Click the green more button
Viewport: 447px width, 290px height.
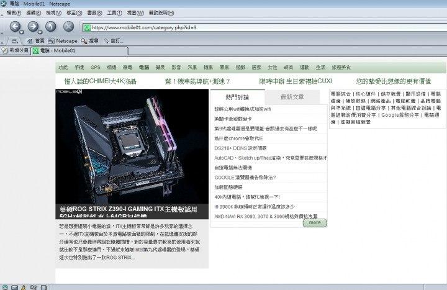pyautogui.click(x=315, y=223)
